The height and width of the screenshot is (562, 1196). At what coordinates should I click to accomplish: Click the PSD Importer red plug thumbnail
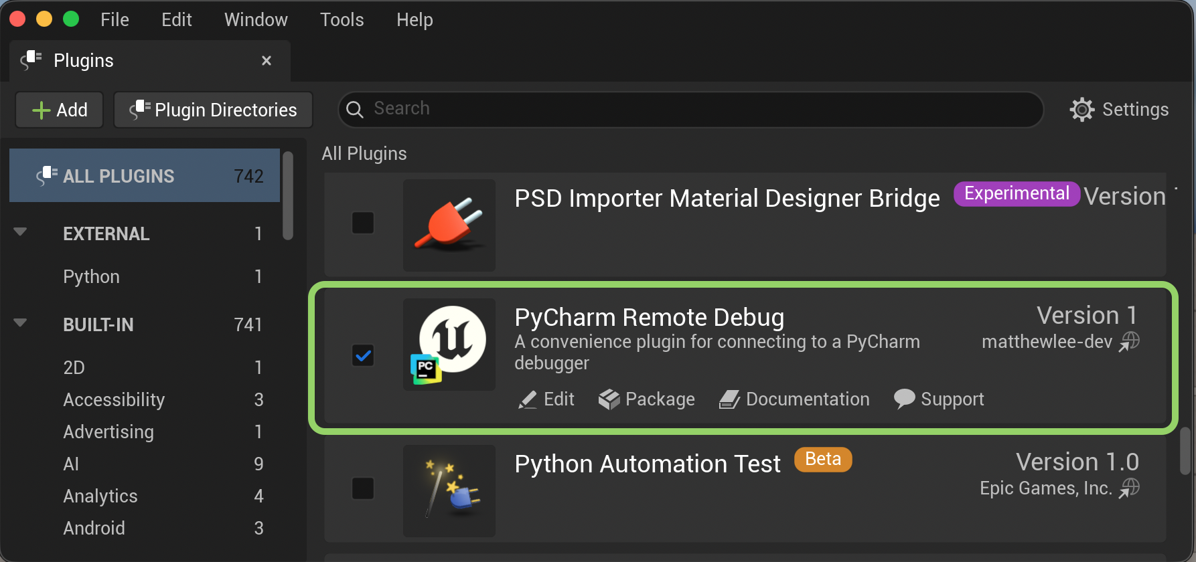(x=449, y=225)
